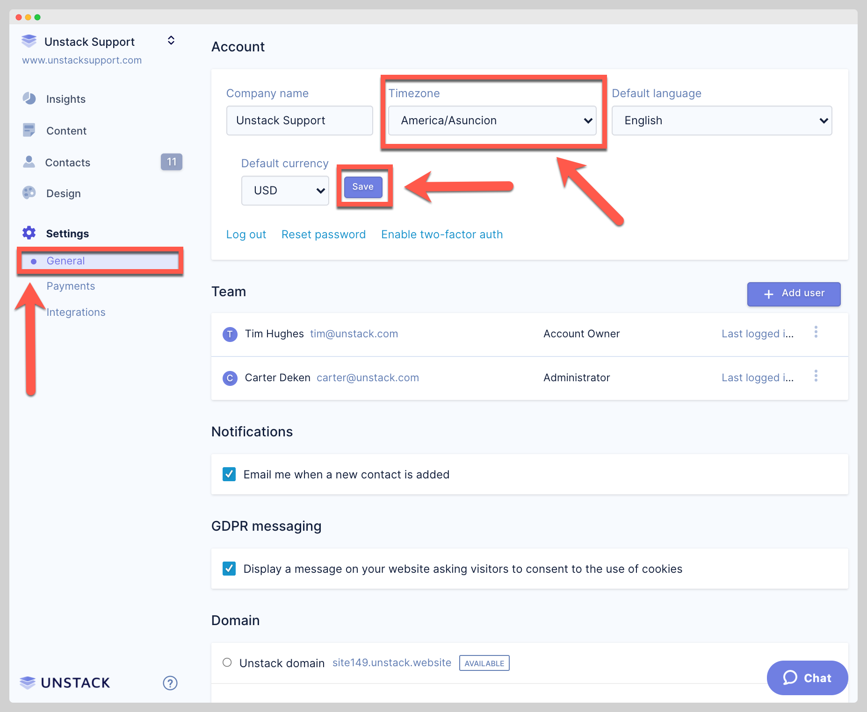Click into the Company name field
The width and height of the screenshot is (867, 712).
pos(299,121)
